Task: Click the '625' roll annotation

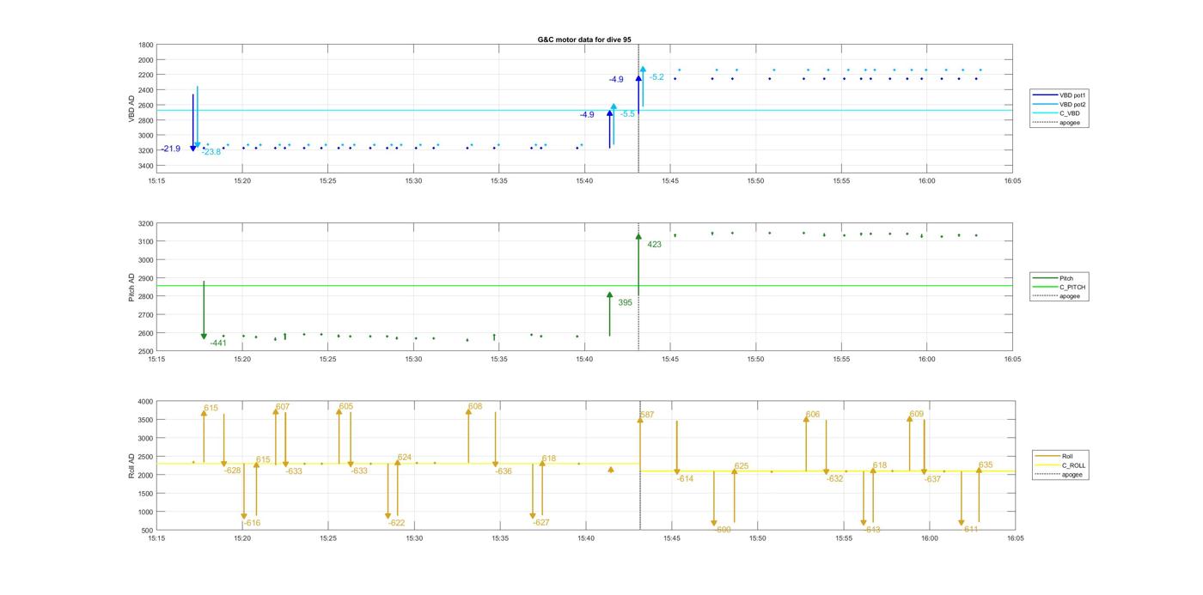Action: [x=742, y=467]
